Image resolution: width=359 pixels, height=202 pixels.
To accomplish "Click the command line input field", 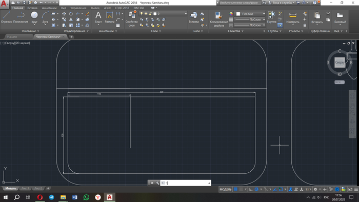I will (186, 183).
